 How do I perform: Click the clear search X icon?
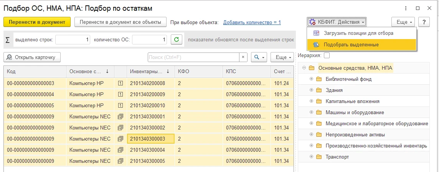coord(243,57)
